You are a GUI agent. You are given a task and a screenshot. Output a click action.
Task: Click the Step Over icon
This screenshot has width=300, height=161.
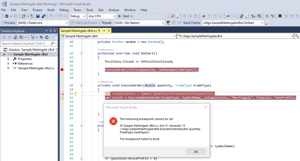[x=215, y=16]
